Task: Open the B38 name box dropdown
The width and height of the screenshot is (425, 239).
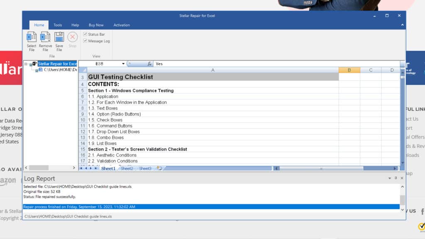Action: click(123, 63)
